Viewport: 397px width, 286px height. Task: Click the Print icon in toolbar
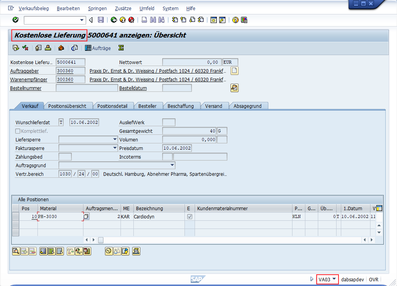tap(144, 20)
